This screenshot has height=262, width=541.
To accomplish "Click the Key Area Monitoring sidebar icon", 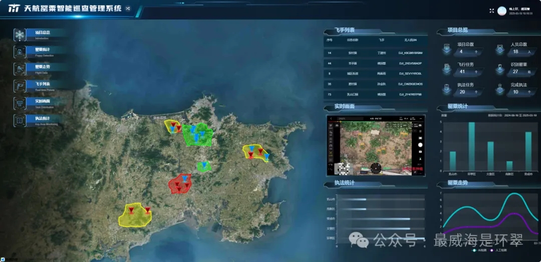I will click(20, 120).
